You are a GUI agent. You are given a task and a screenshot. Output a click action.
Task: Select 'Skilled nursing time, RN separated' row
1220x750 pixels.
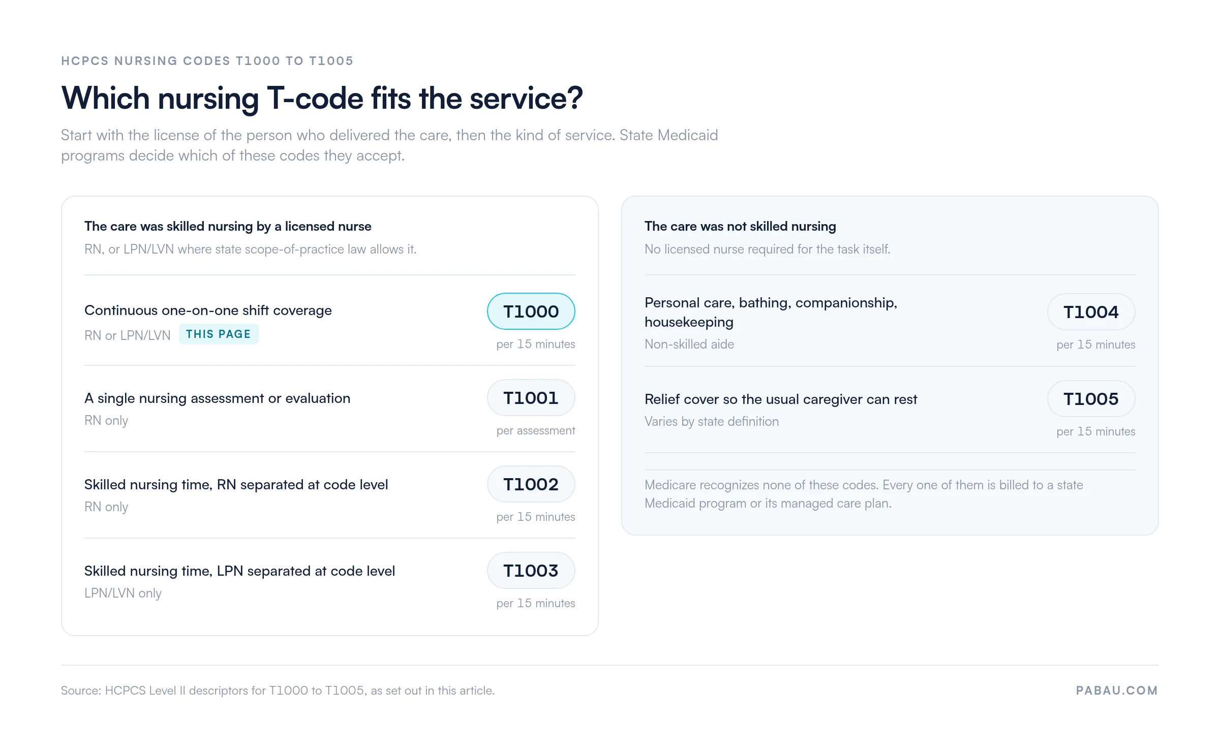point(330,495)
